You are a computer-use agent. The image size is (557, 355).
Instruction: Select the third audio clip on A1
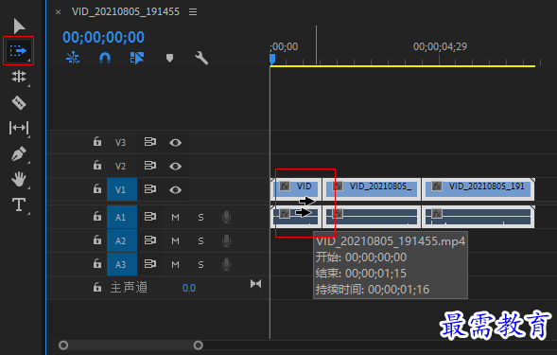tap(479, 217)
